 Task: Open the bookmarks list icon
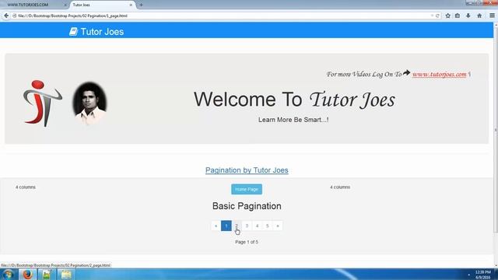tap(458, 16)
